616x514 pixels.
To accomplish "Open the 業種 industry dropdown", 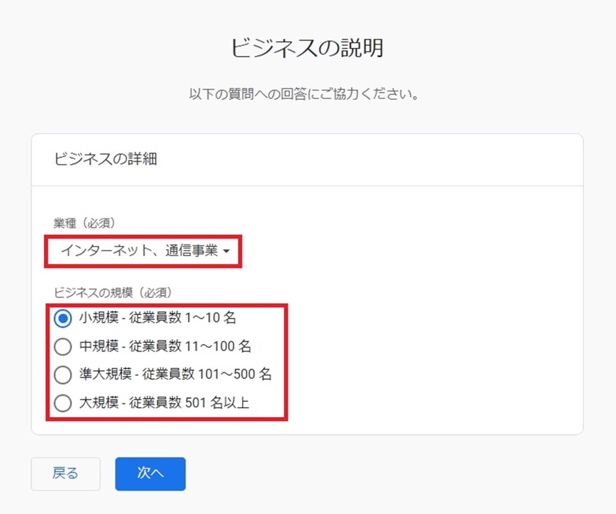I will tap(143, 251).
